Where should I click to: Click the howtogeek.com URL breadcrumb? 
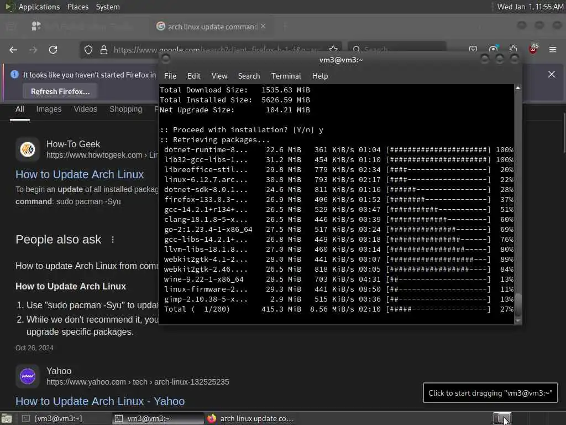[x=102, y=155]
